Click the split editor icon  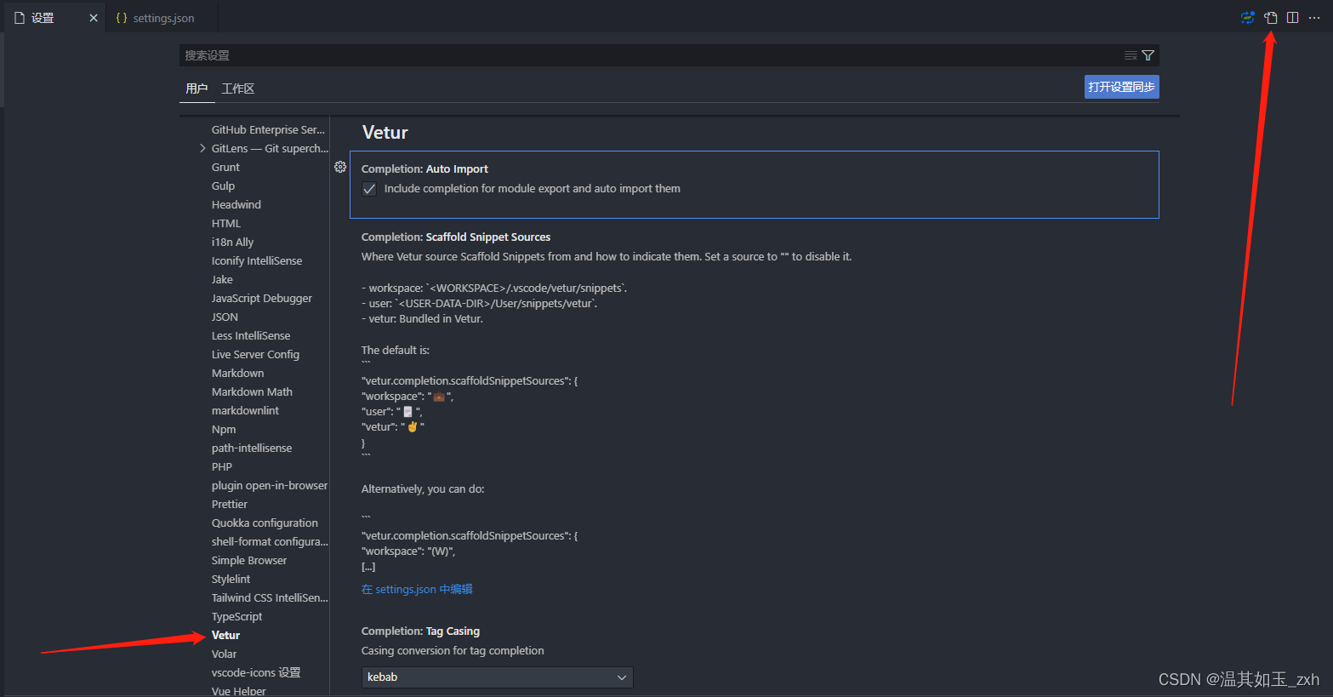click(x=1292, y=18)
